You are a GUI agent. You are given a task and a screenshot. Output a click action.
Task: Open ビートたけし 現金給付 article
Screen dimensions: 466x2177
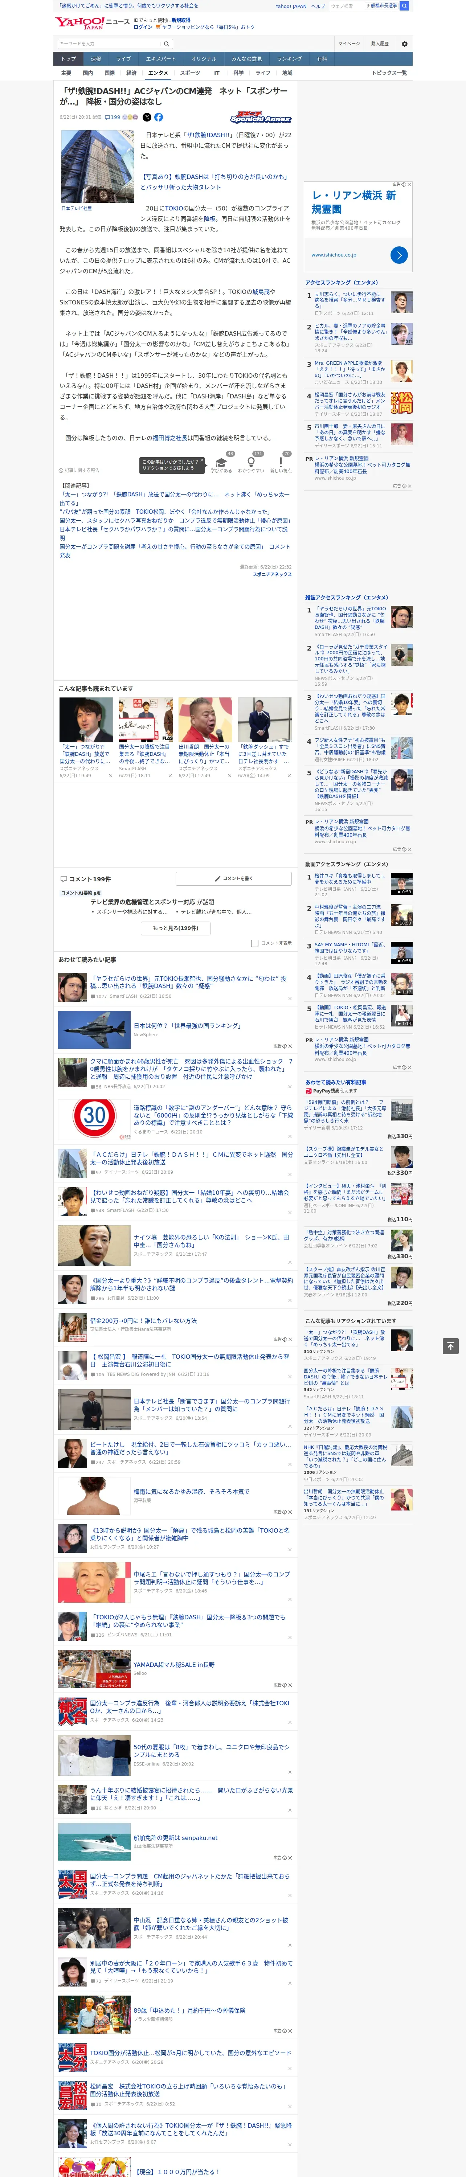[x=190, y=1448]
